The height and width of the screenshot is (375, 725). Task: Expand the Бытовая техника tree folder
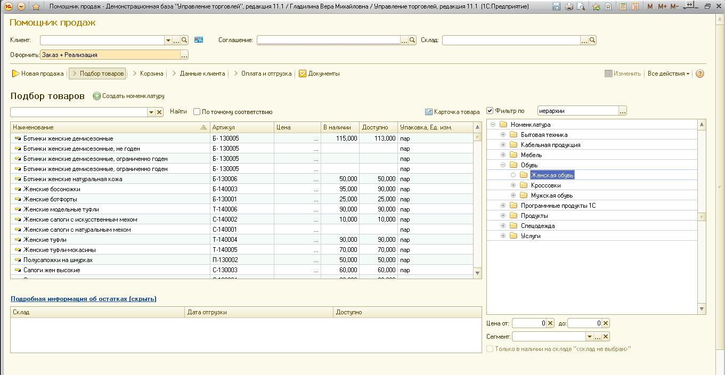(x=503, y=135)
